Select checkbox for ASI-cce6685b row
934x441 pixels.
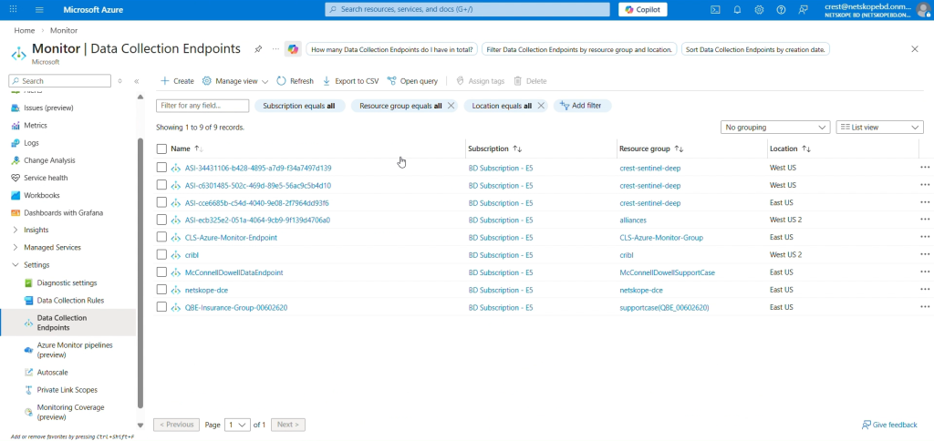[x=161, y=202]
